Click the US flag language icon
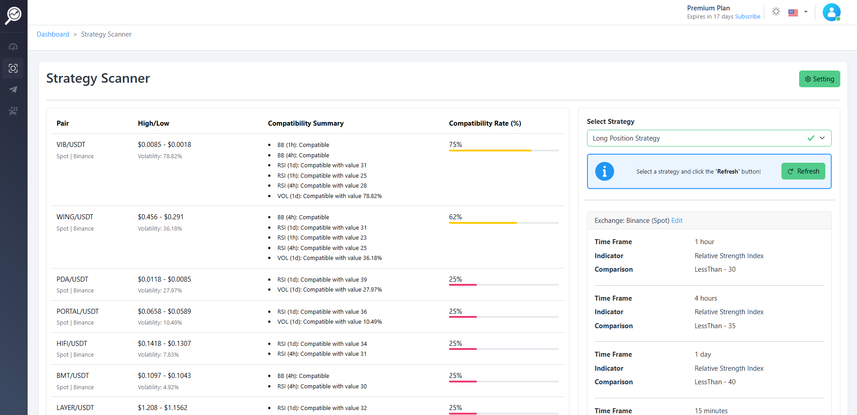This screenshot has width=857, height=415. click(x=793, y=13)
